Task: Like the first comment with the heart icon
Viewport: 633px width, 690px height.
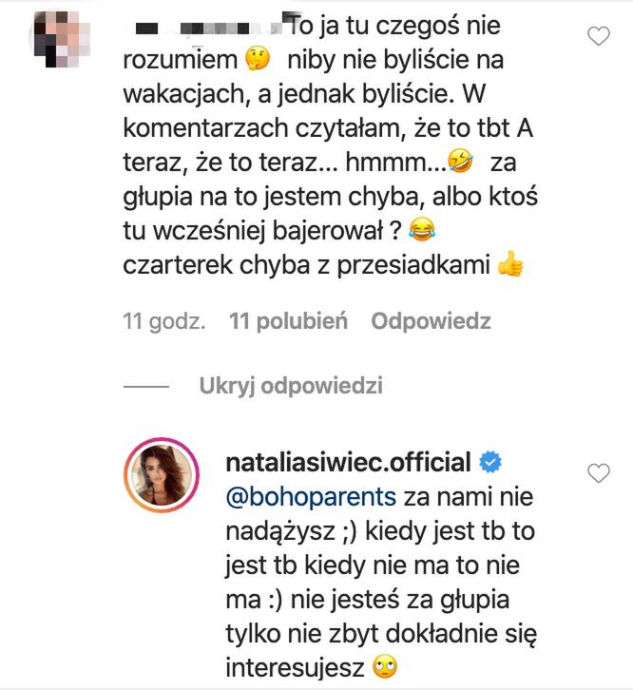Action: pos(599,37)
